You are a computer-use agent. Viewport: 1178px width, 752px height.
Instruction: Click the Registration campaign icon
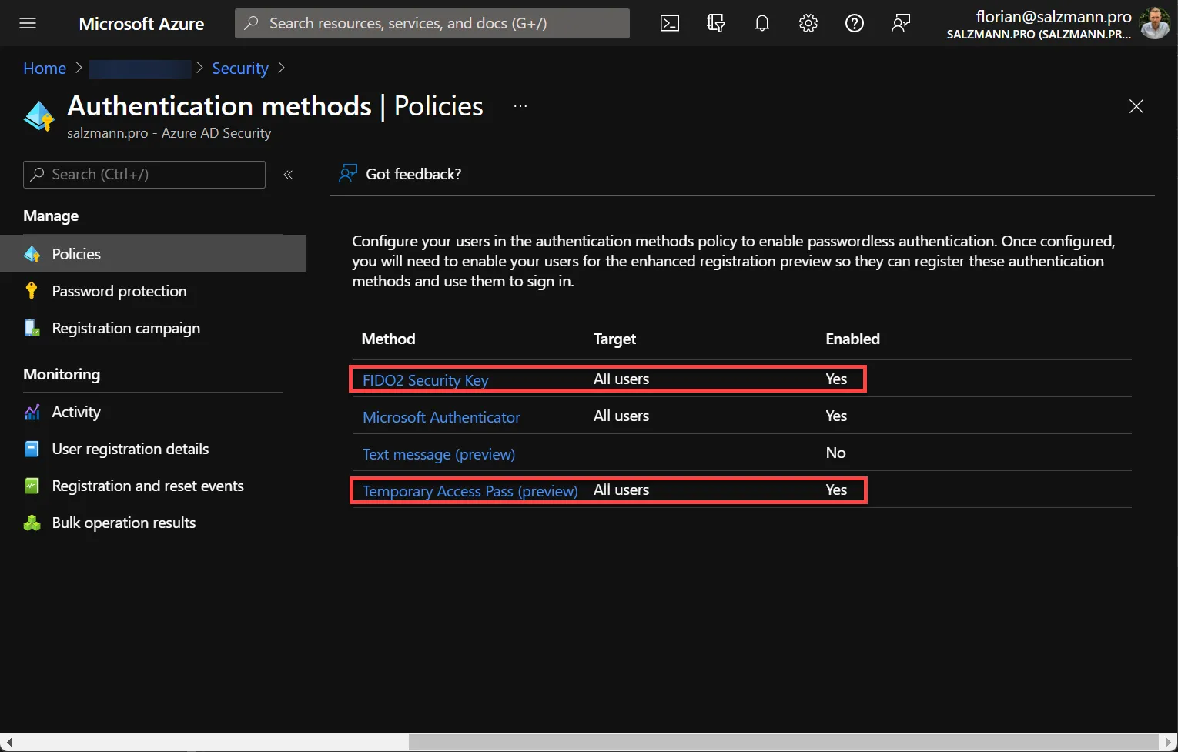pos(32,328)
